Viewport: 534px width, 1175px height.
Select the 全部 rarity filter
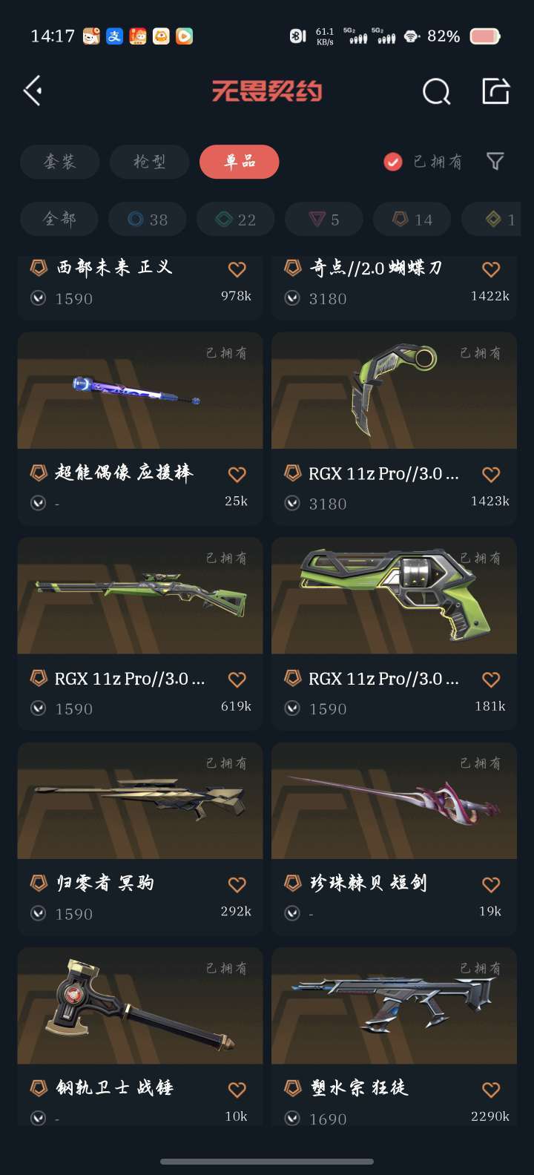(59, 219)
